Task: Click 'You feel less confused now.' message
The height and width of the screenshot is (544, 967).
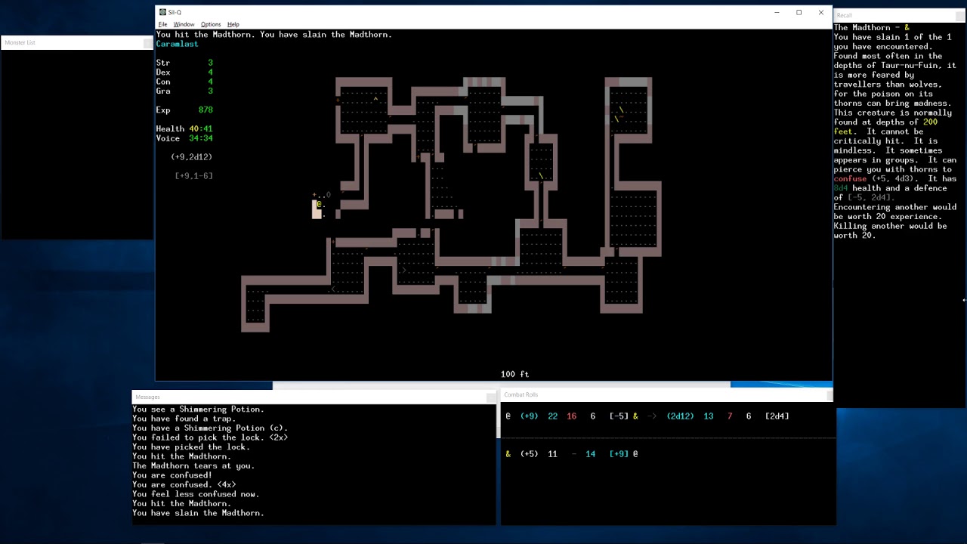Action: click(x=196, y=494)
